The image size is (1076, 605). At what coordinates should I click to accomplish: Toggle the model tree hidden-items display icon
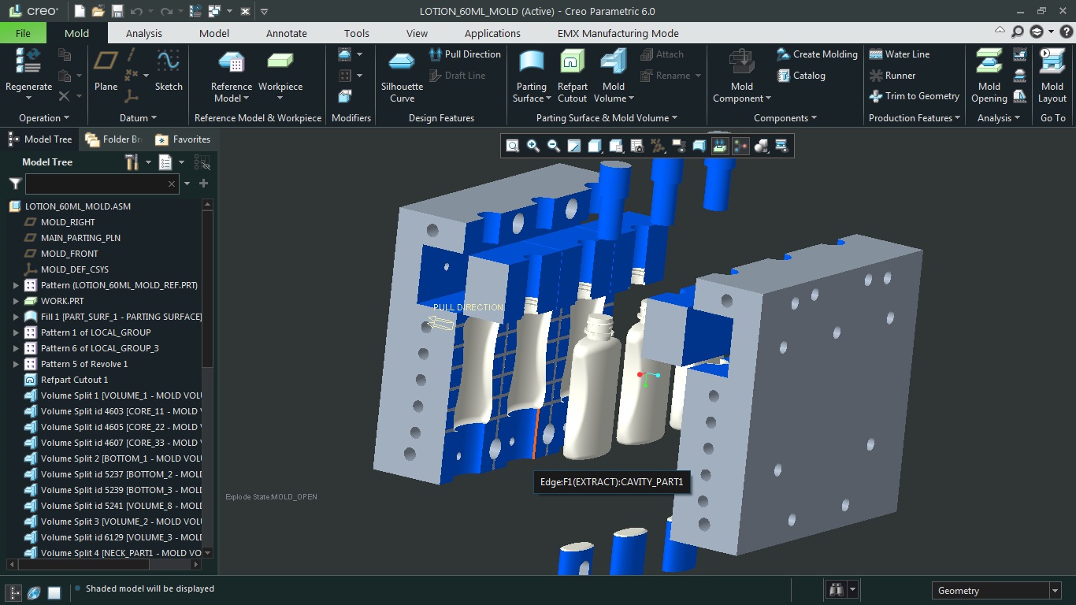click(202, 162)
